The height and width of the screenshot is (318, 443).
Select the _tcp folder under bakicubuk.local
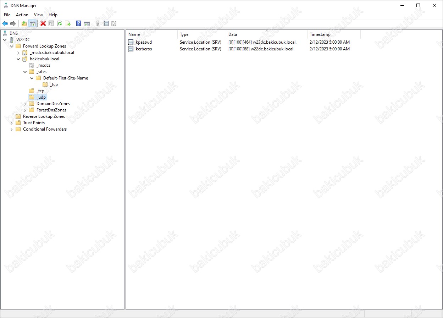[x=40, y=91]
